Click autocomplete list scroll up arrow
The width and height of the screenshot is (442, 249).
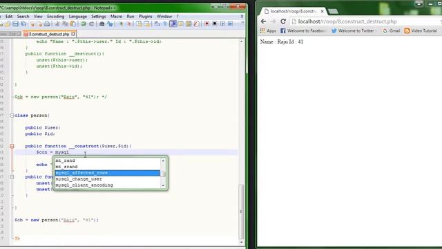tap(163, 160)
